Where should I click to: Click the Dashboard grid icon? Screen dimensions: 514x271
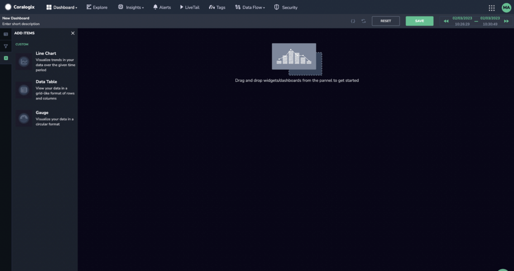pyautogui.click(x=49, y=7)
